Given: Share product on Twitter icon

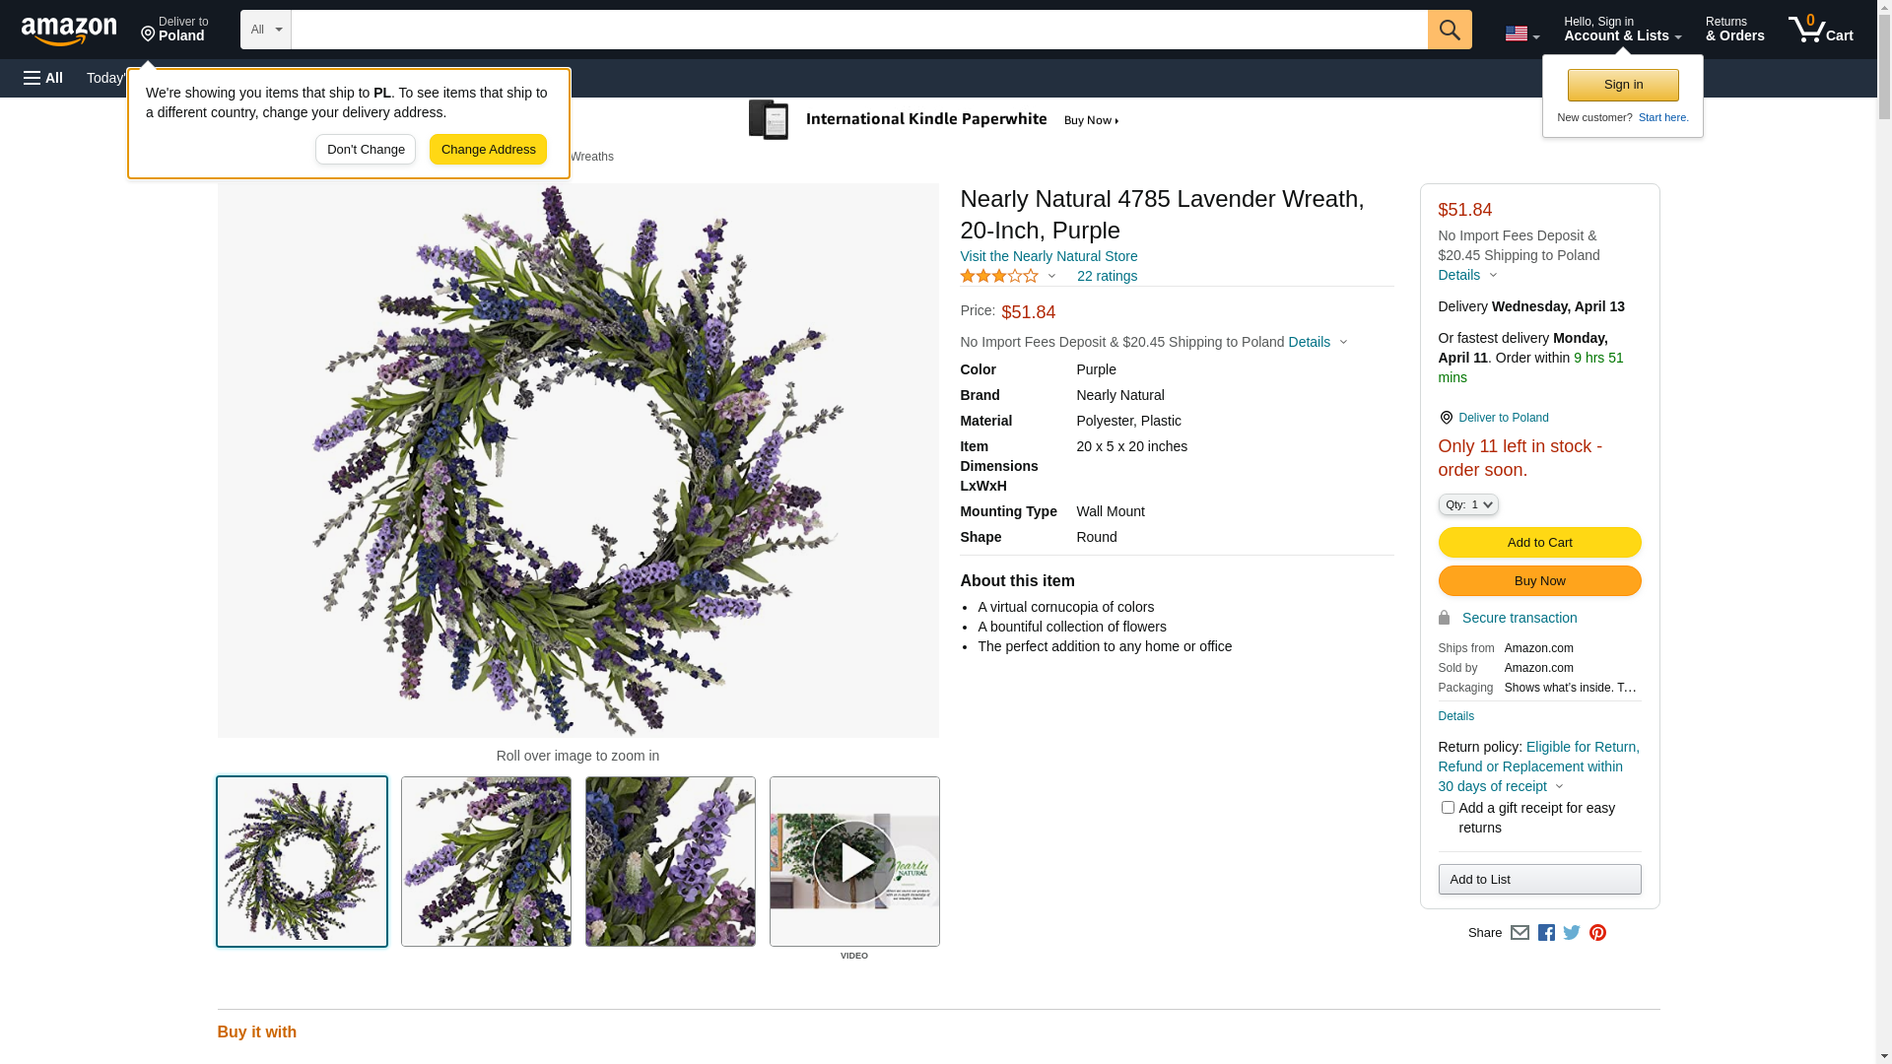Looking at the screenshot, I should pyautogui.click(x=1572, y=932).
